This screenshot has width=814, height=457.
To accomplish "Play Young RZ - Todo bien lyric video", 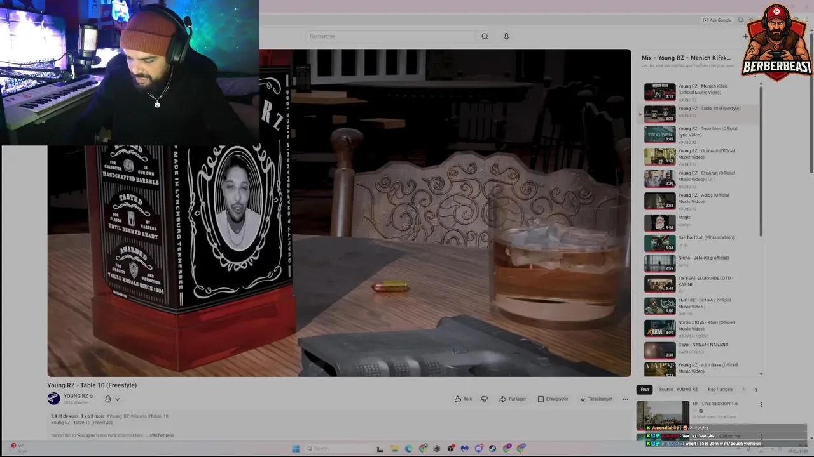I will tap(699, 135).
